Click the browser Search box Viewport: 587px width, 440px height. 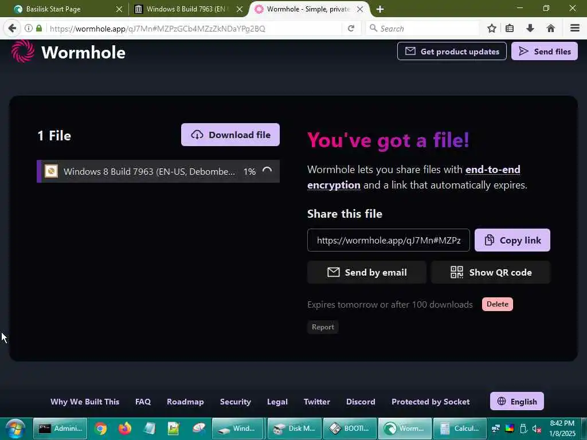(422, 29)
